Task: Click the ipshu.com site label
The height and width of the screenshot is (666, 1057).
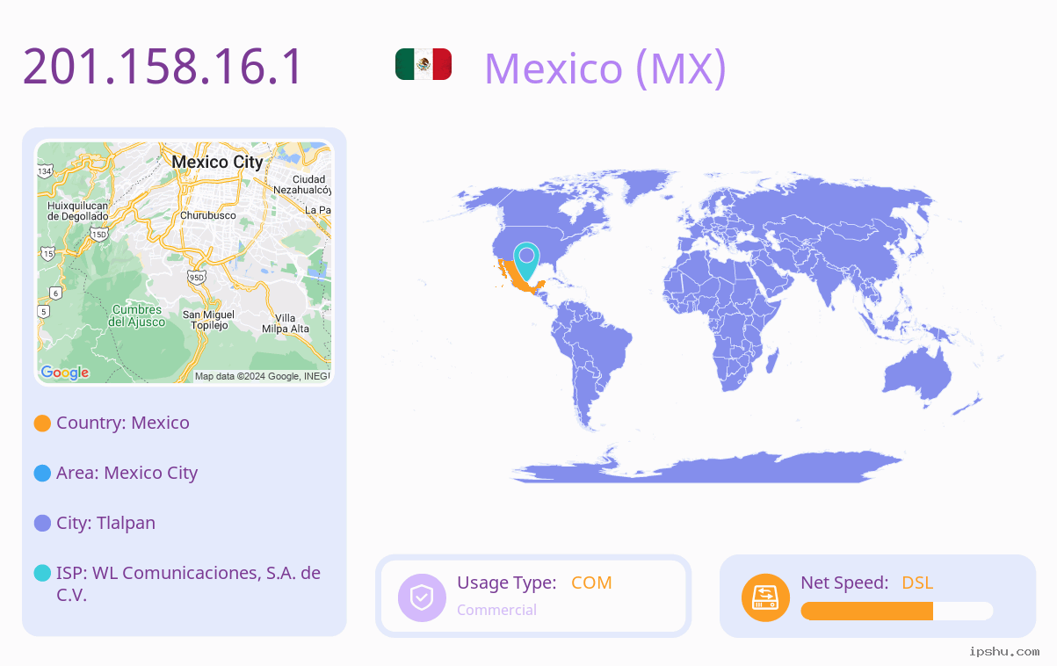Action: pos(1004,652)
